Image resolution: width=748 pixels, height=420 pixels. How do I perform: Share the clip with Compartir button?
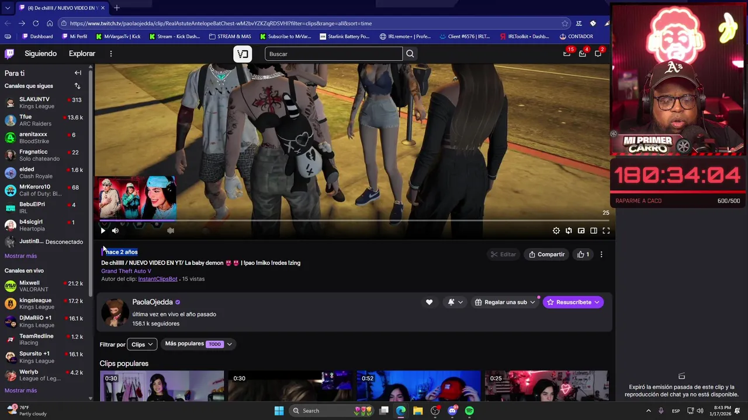point(546,254)
